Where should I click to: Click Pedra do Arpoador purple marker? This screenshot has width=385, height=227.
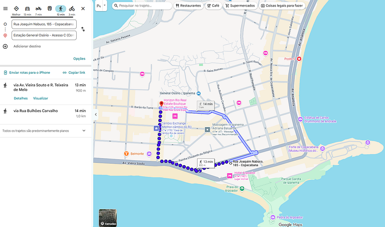[273, 217]
